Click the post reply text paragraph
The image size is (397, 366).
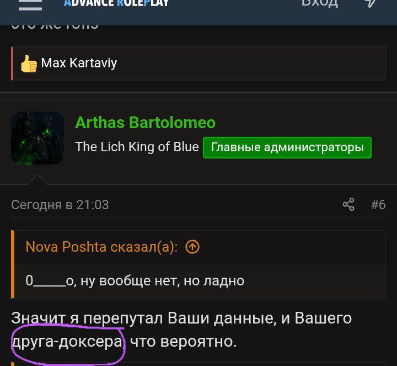[x=181, y=330]
